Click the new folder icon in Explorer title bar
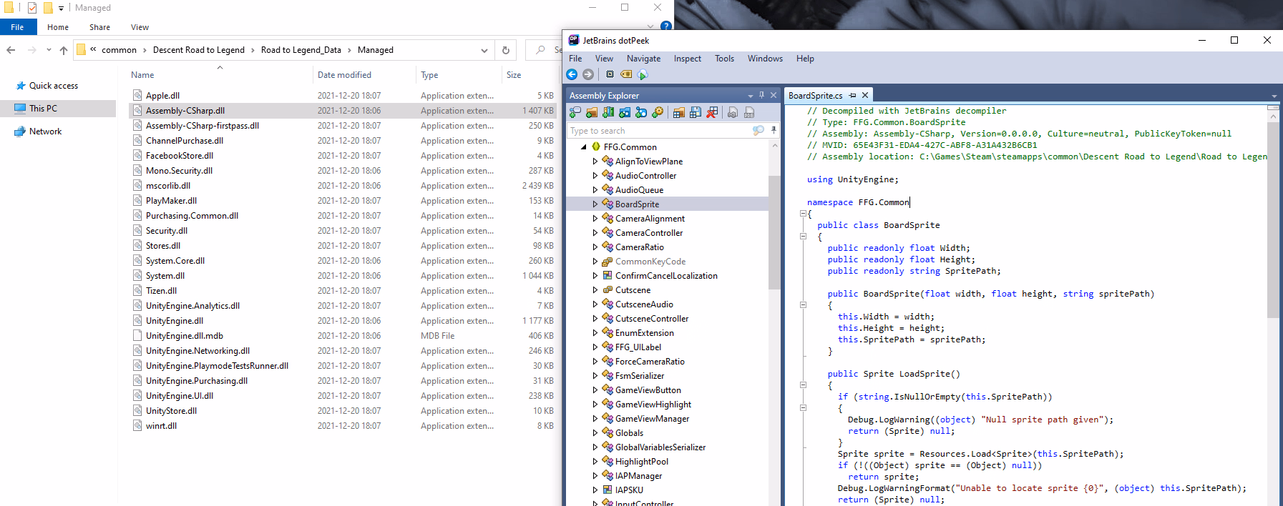The width and height of the screenshot is (1283, 506). click(x=48, y=8)
